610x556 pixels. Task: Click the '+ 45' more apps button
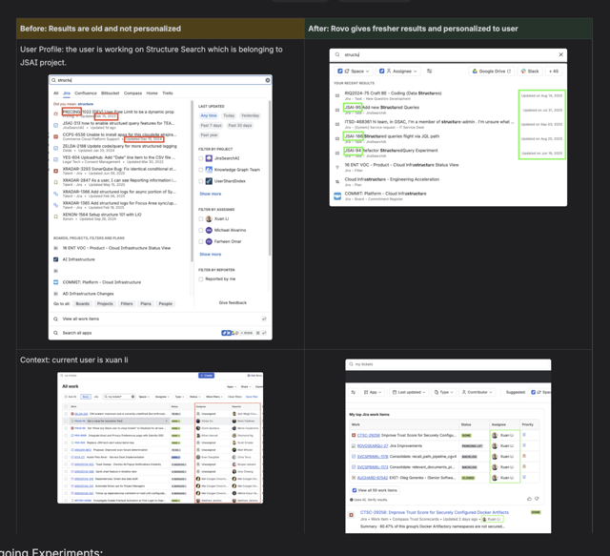tap(554, 72)
